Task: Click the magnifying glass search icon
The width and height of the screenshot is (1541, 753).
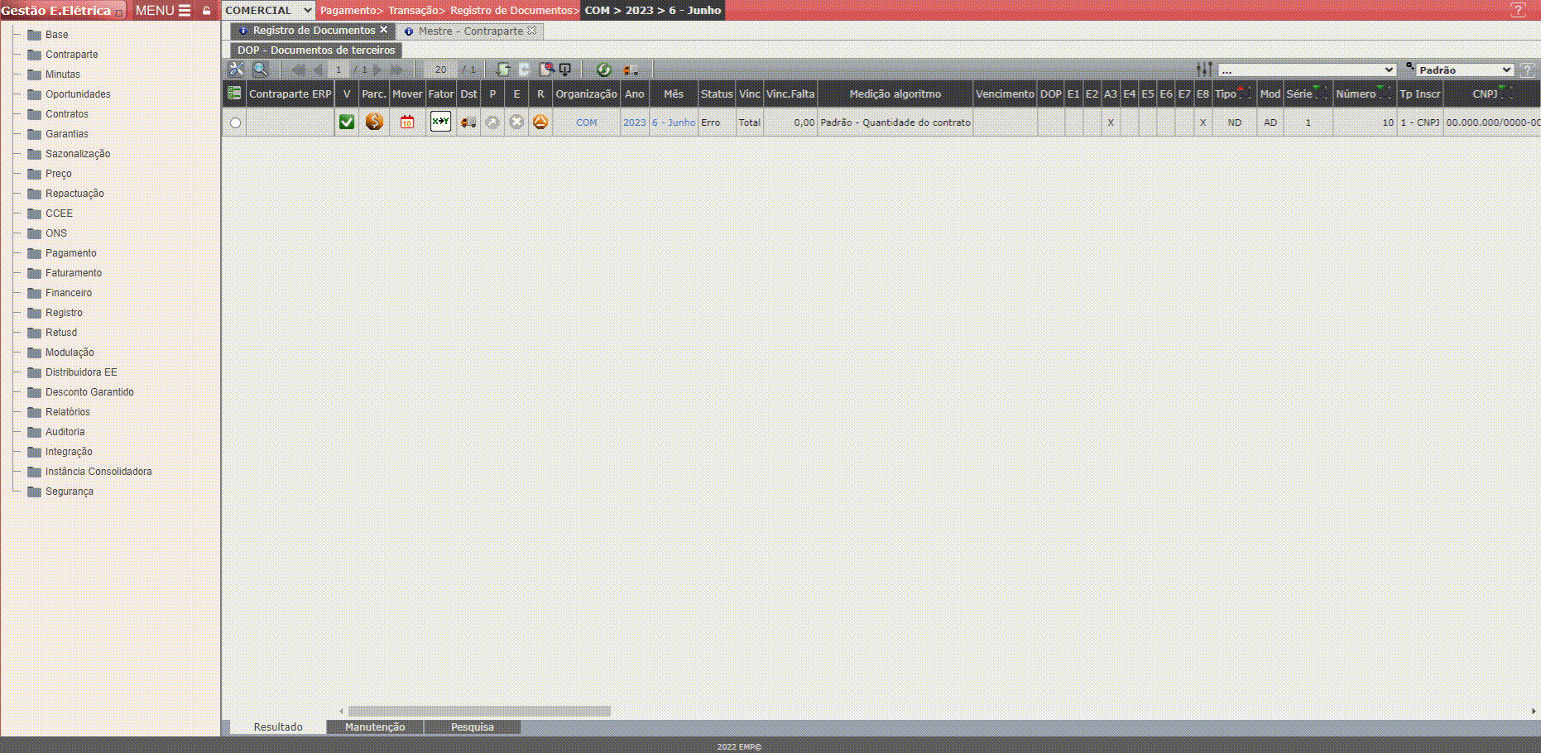Action: click(260, 70)
